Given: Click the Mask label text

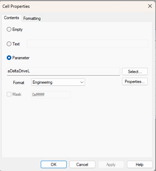Looking at the screenshot, I should (x=17, y=94).
